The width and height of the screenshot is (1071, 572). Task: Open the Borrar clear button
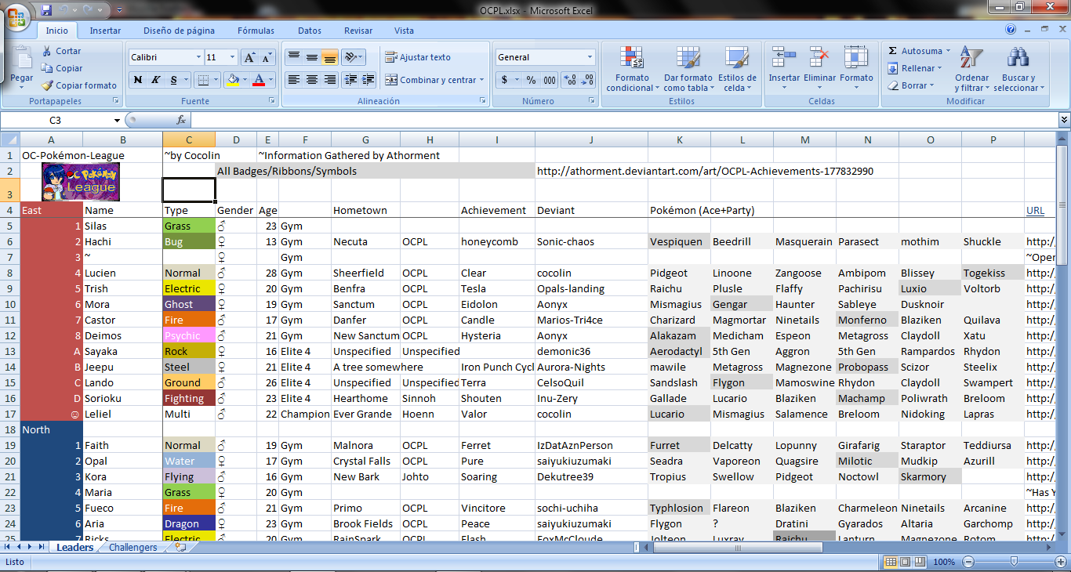pos(911,85)
